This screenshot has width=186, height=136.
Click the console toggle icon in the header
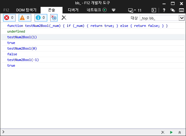[154, 10]
